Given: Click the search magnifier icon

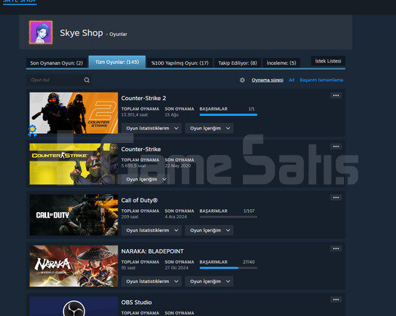Looking at the screenshot, I should click(87, 80).
